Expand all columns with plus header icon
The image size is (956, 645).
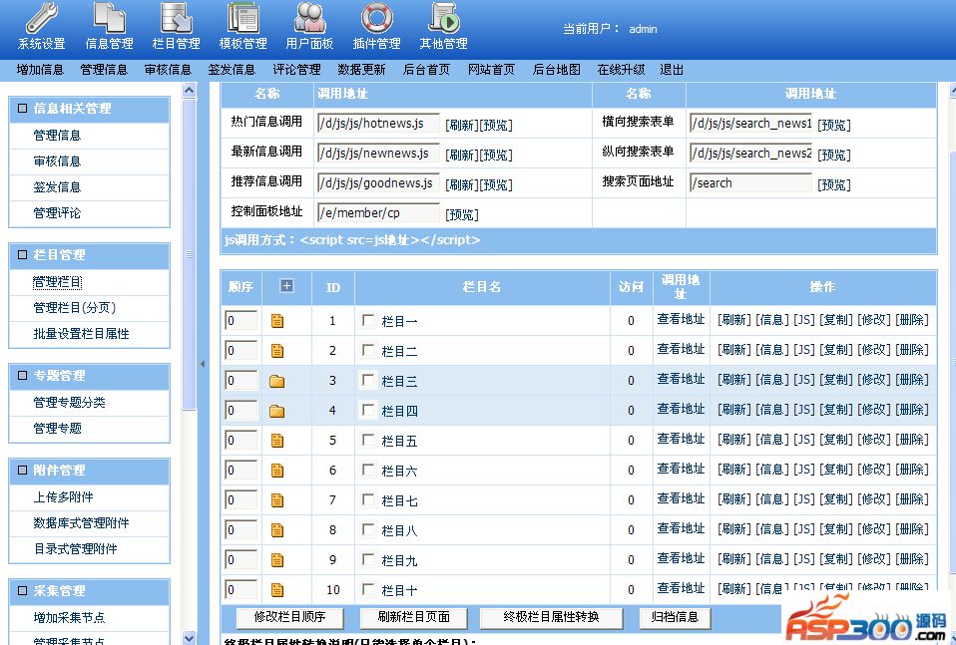pos(286,286)
